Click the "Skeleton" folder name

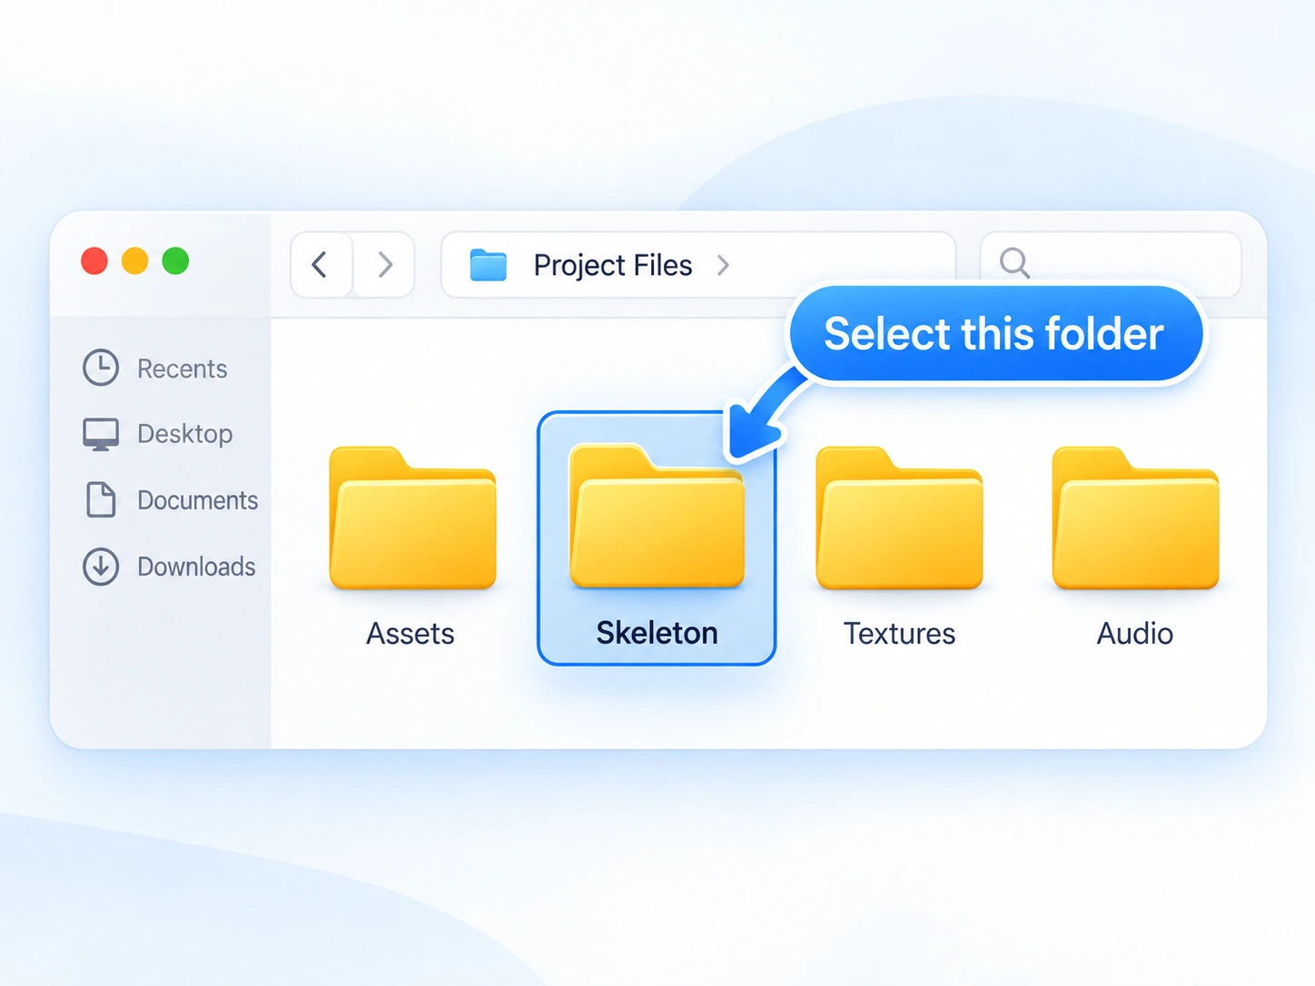click(x=657, y=633)
